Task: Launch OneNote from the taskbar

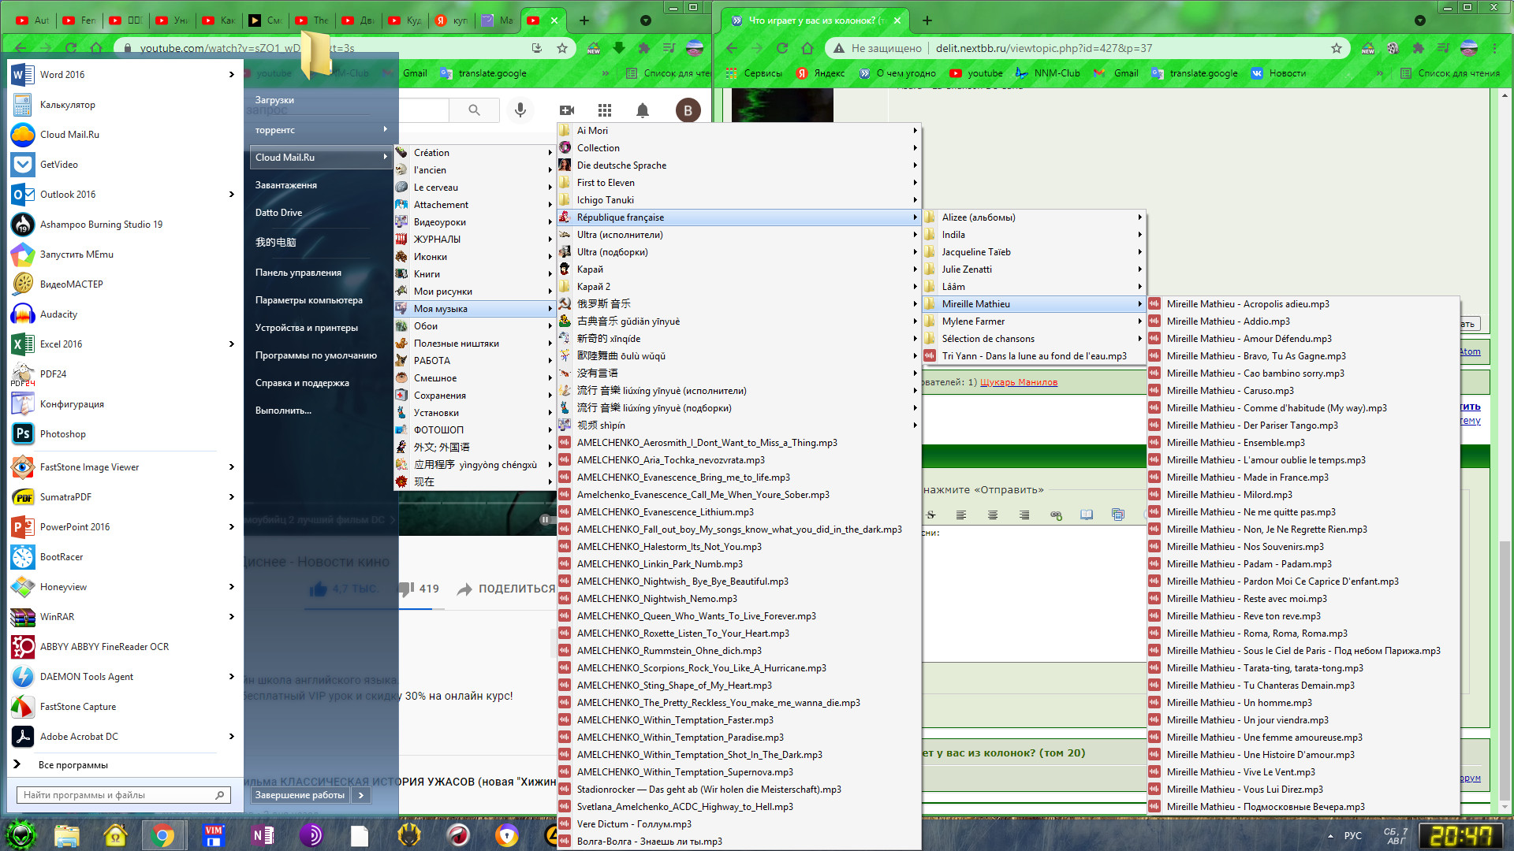Action: point(262,835)
